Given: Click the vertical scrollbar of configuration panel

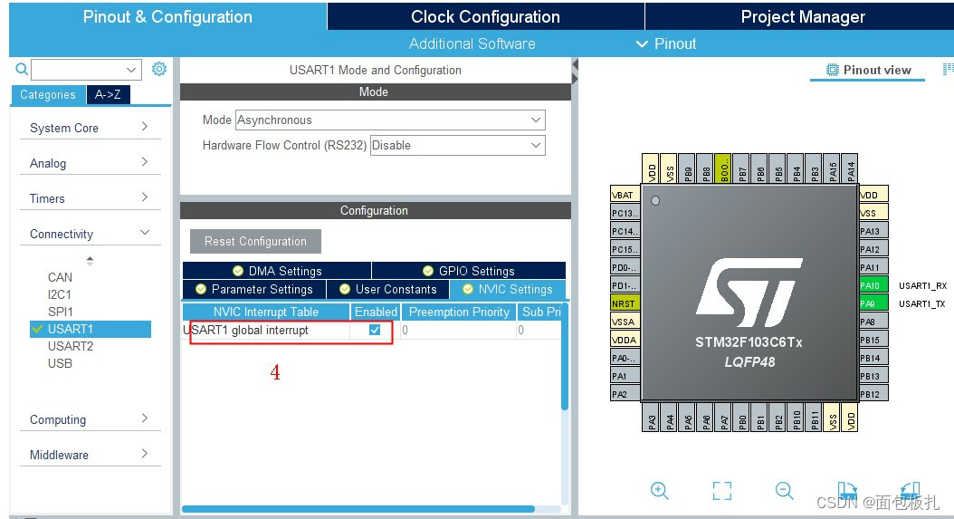Looking at the screenshot, I should tap(565, 355).
